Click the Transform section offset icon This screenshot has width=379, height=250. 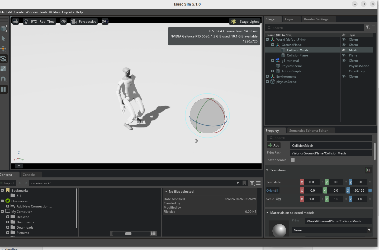[368, 170]
